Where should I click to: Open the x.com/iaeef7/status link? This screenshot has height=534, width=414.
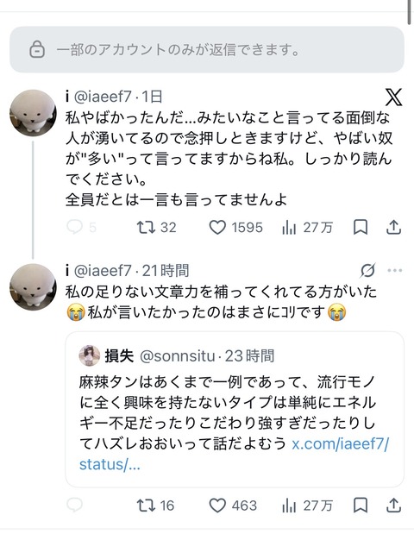coord(234,454)
